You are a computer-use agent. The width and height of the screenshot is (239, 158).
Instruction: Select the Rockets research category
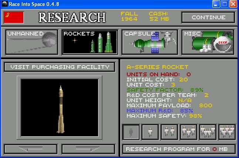coord(90,42)
